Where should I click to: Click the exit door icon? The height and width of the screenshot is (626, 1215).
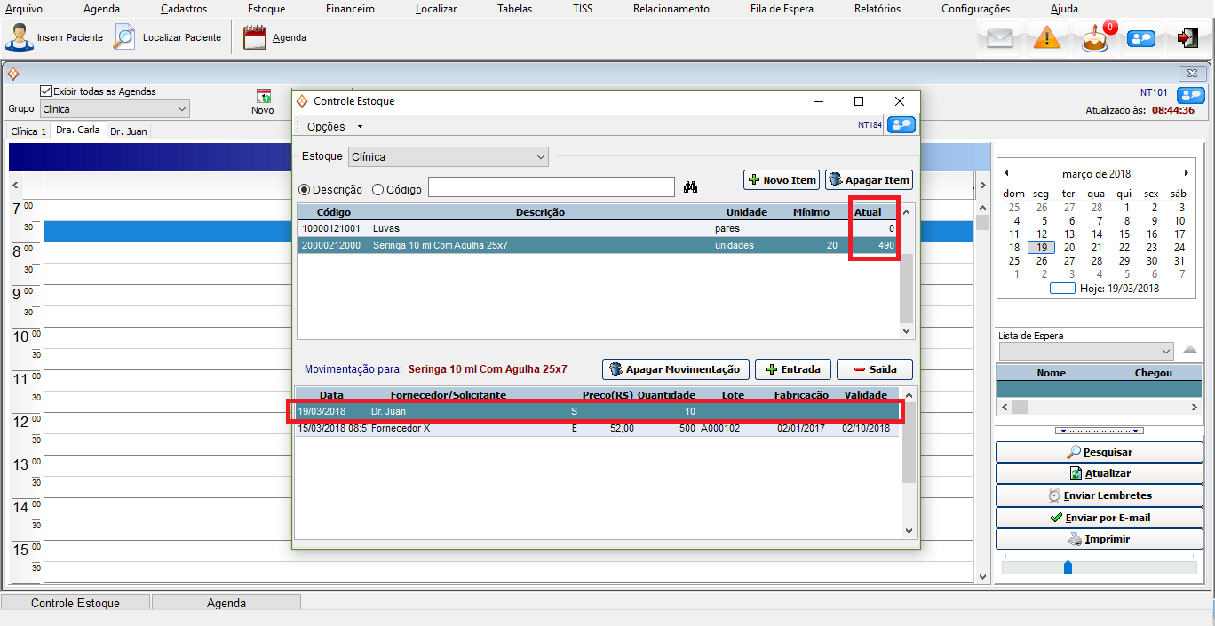coord(1187,39)
